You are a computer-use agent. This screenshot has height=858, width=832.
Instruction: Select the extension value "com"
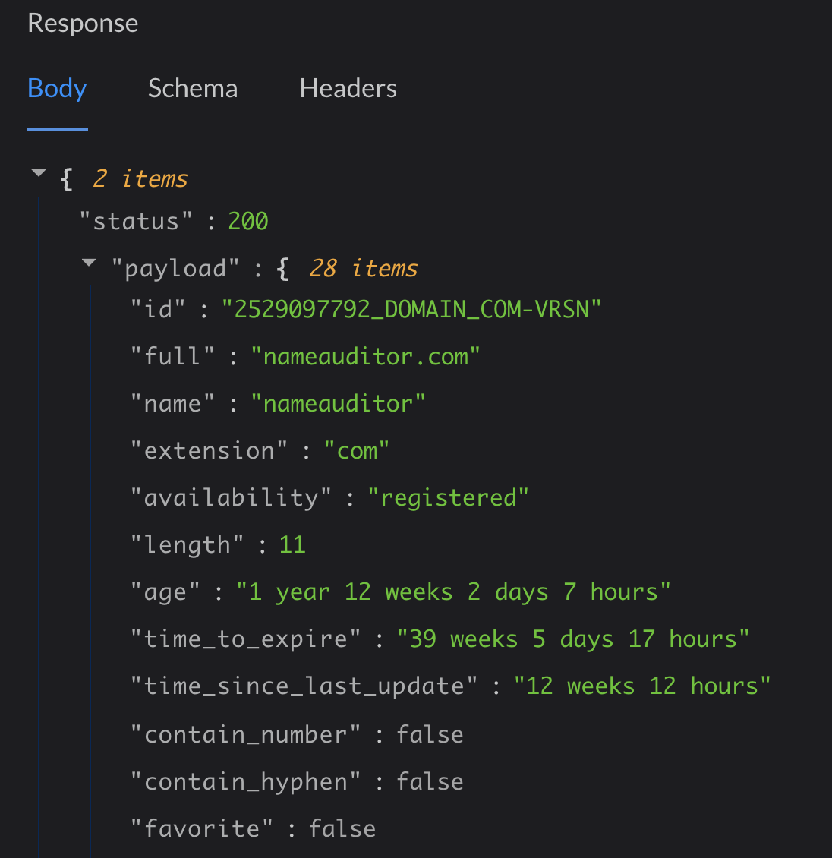pos(357,451)
